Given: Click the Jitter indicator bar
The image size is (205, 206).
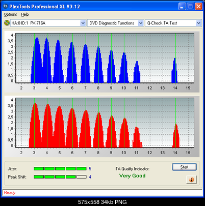Looking at the screenshot, I should tap(60, 169).
